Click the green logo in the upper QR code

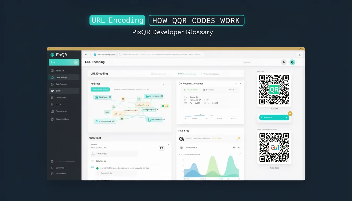pyautogui.click(x=274, y=90)
